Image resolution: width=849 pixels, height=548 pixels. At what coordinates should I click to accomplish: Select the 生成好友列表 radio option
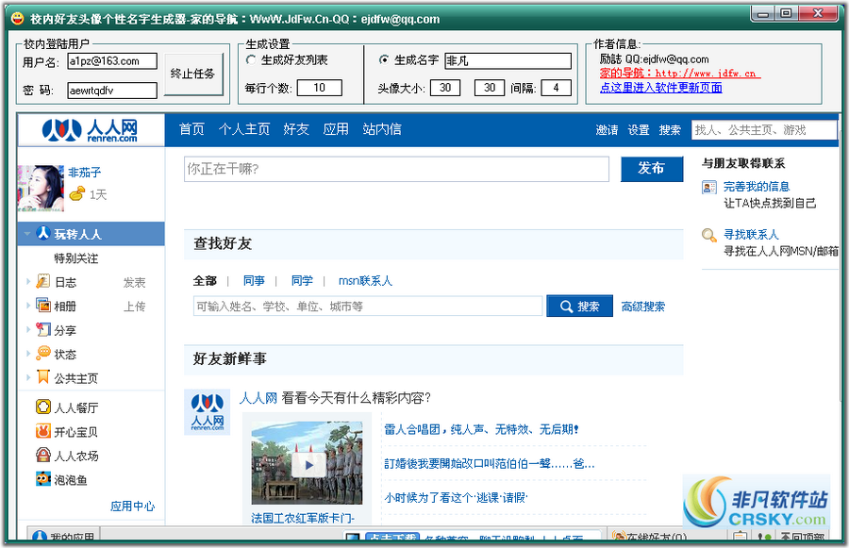251,60
